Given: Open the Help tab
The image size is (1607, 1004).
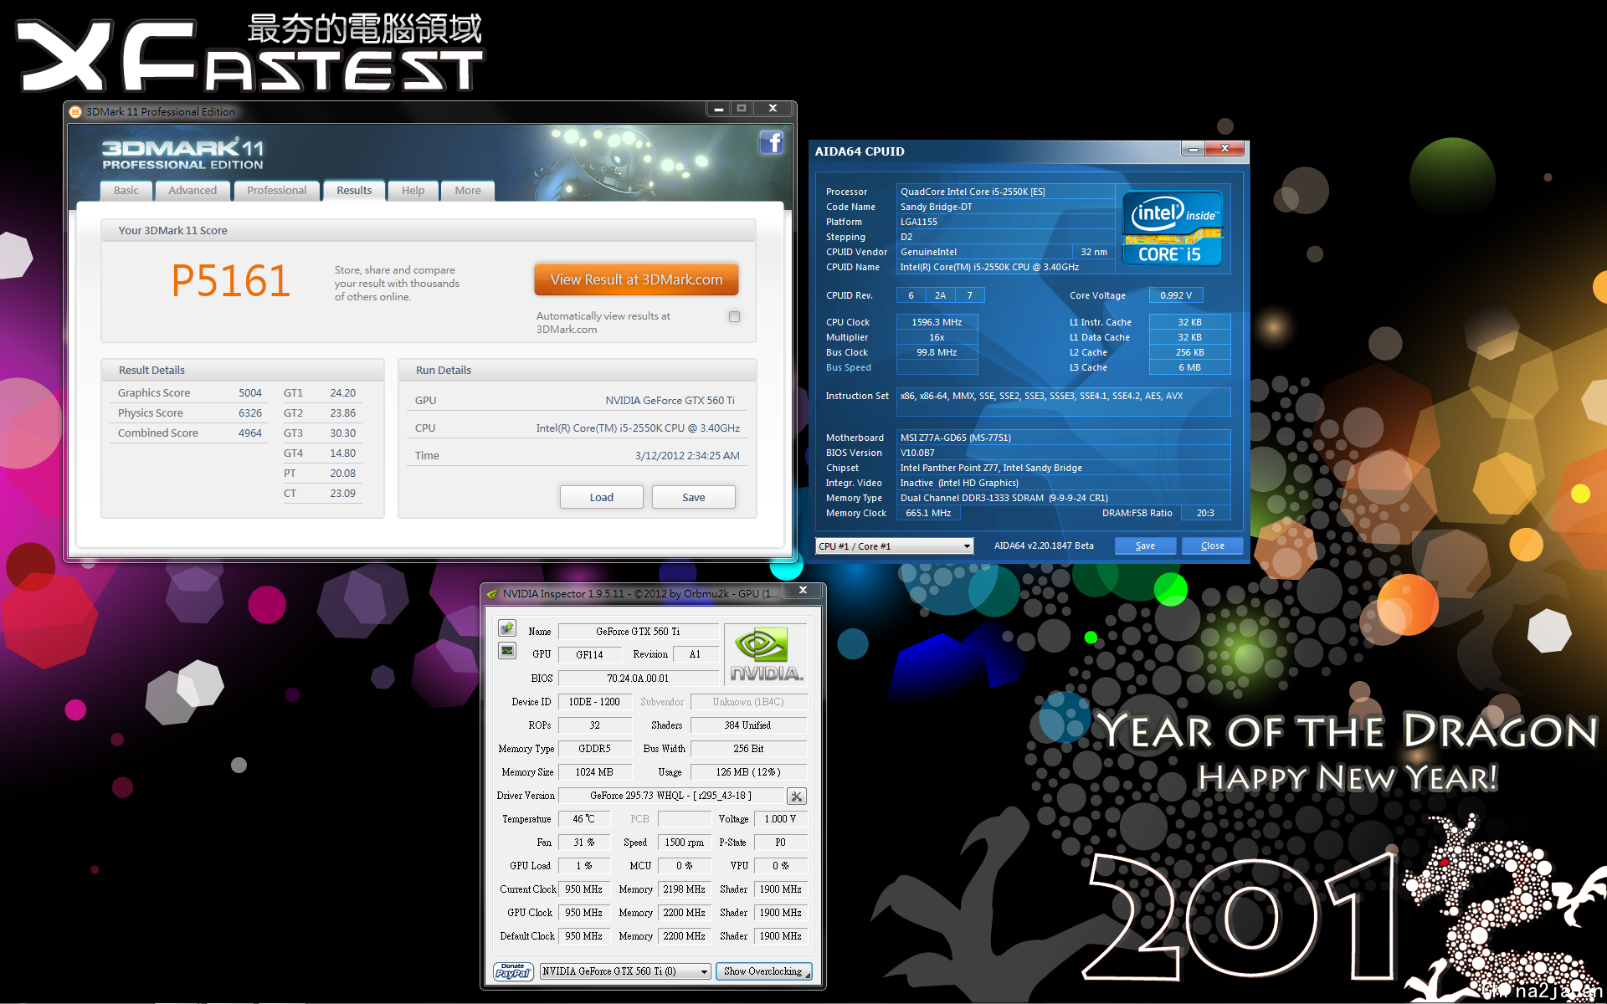Looking at the screenshot, I should [413, 191].
